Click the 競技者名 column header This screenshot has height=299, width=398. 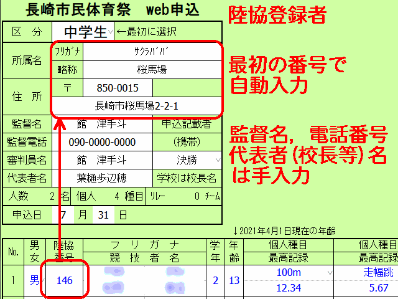[x=144, y=259]
